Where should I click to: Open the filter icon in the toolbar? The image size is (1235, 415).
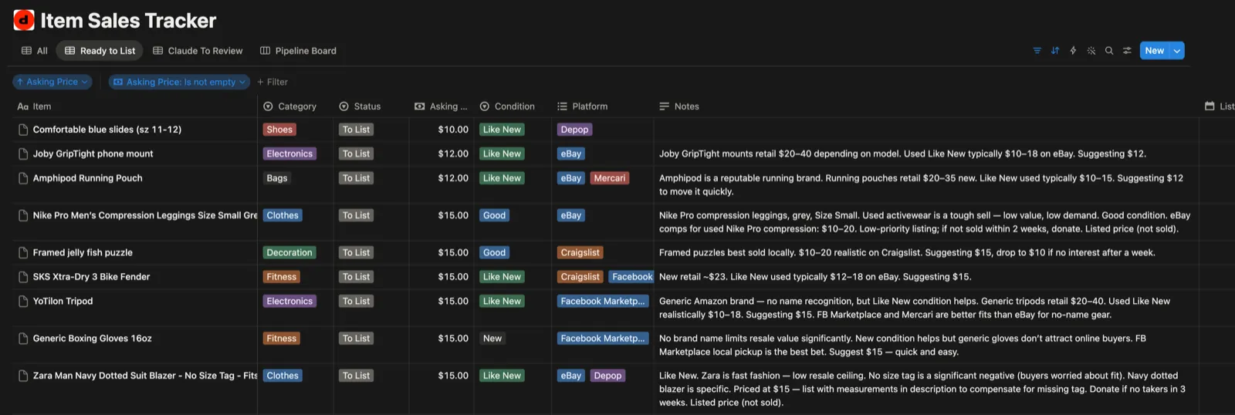click(1037, 51)
